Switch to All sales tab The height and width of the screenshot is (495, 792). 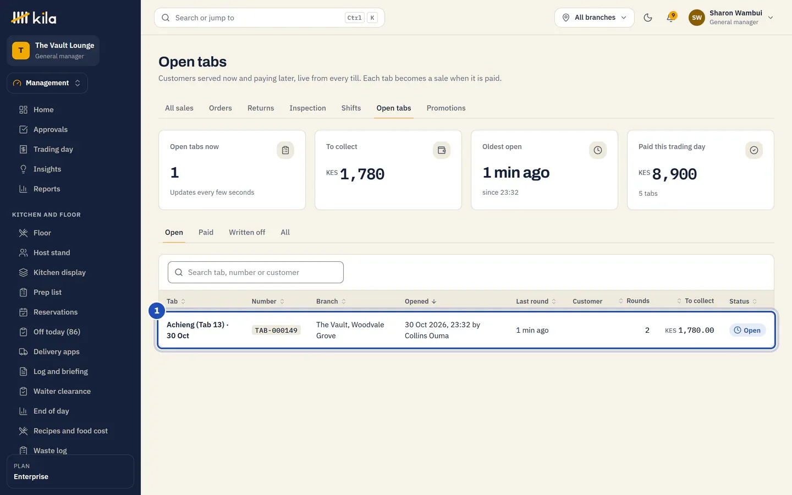coord(179,108)
